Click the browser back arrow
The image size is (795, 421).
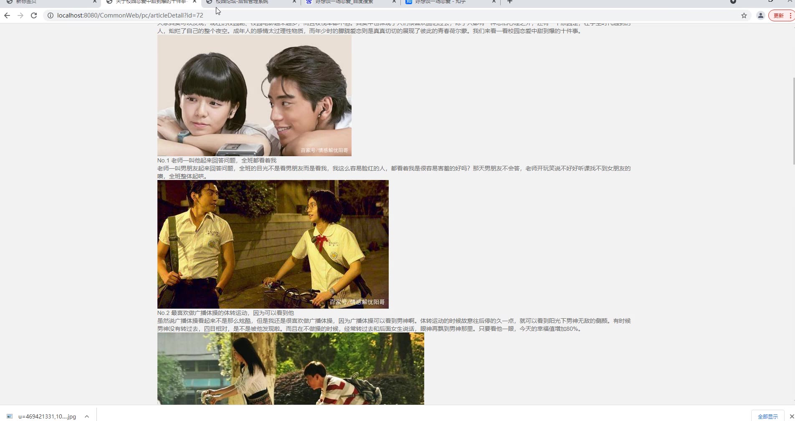7,15
